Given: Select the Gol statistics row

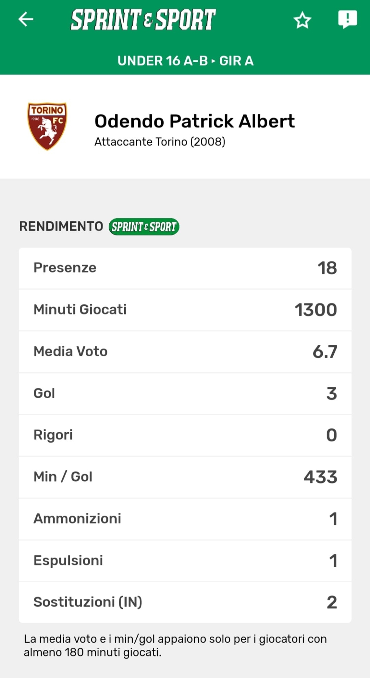Looking at the screenshot, I should 185,393.
